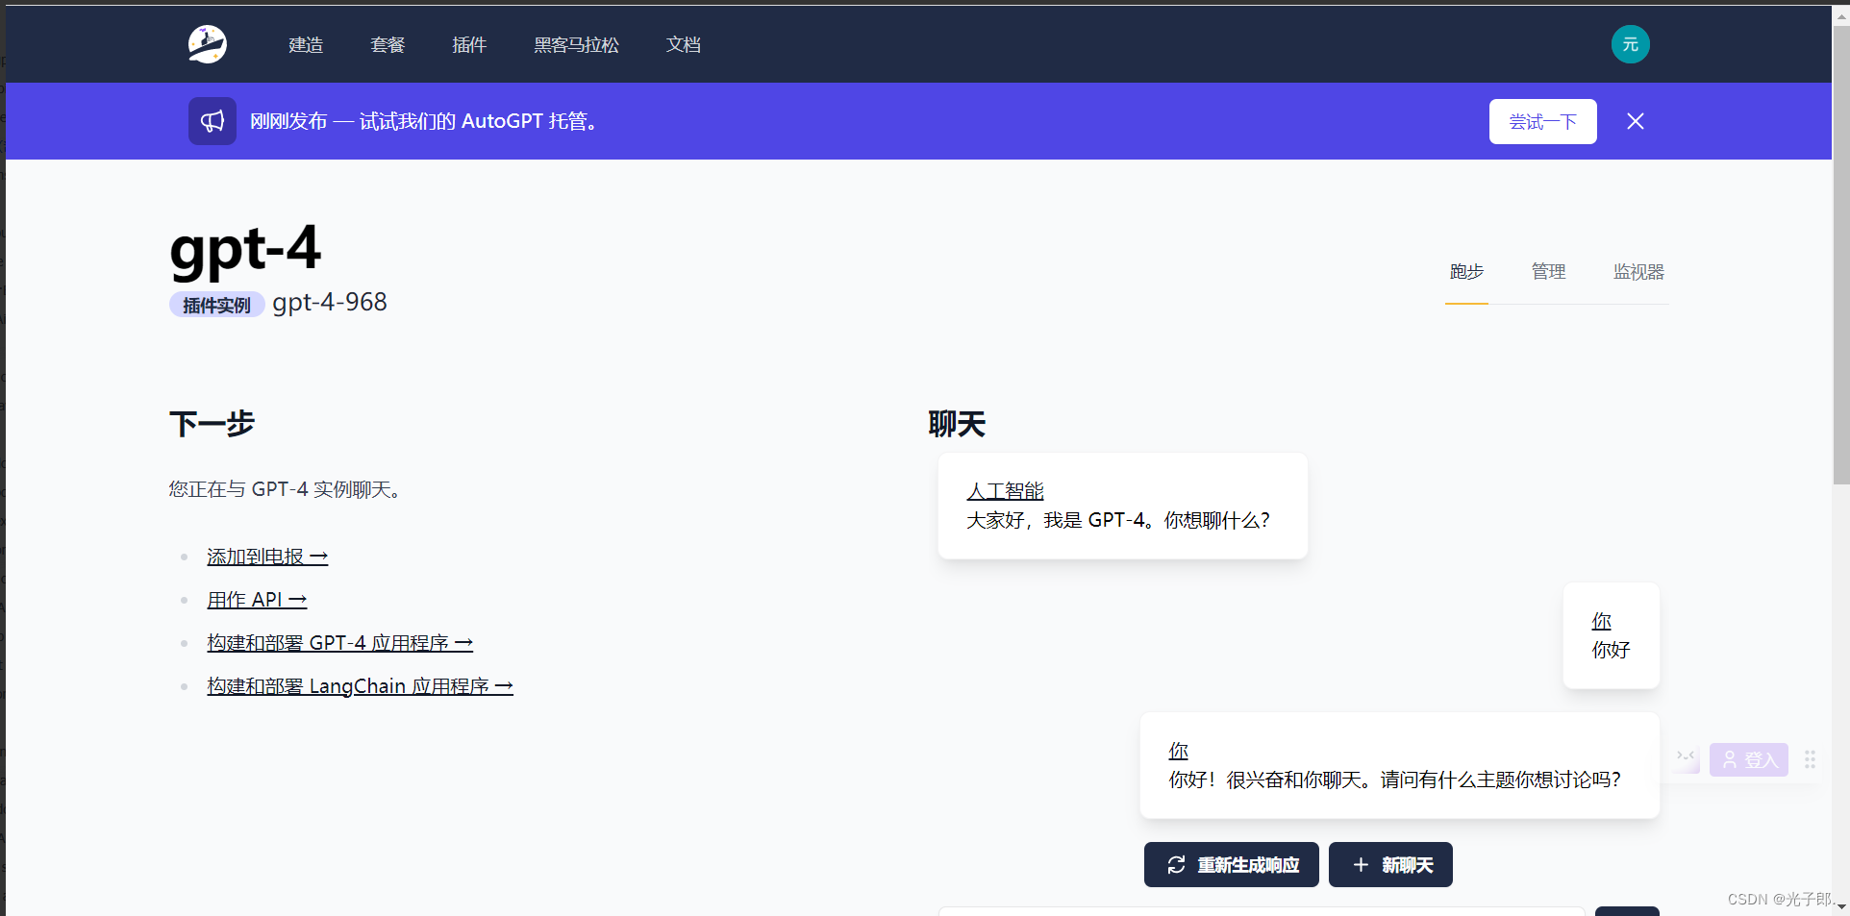Viewport: 1850px width, 916px height.
Task: Click 重新生成响应 button
Action: pos(1231,865)
